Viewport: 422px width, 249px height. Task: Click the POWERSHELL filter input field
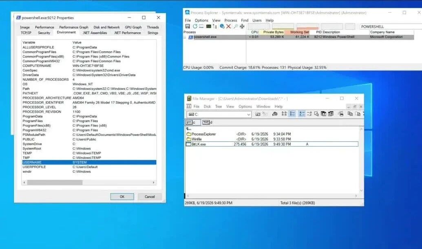[x=391, y=27]
